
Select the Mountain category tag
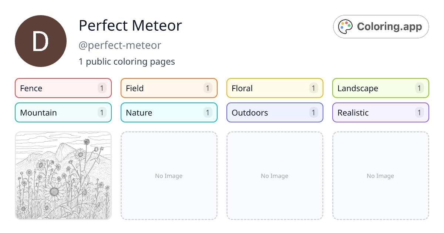click(x=63, y=112)
